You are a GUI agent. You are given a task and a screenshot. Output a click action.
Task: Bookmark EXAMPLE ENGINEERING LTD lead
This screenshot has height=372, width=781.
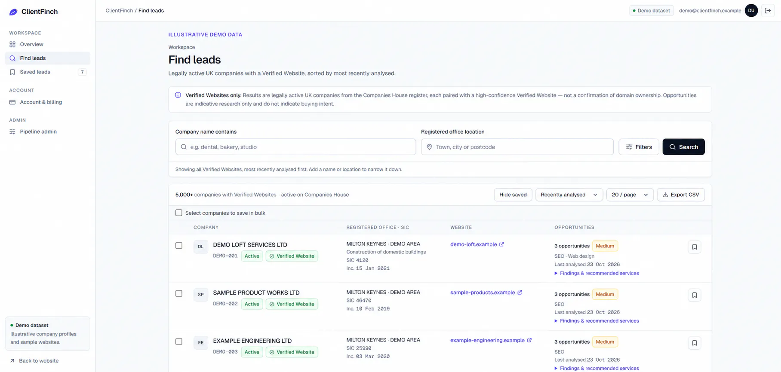click(x=694, y=343)
